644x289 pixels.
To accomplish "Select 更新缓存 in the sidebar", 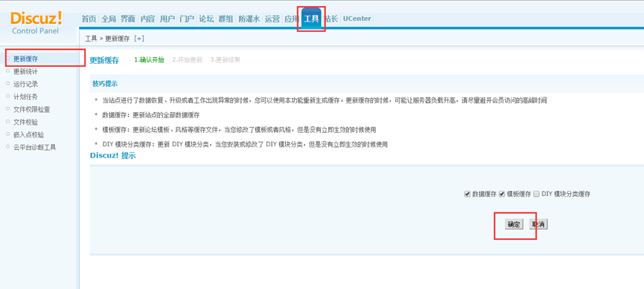I will (x=25, y=59).
